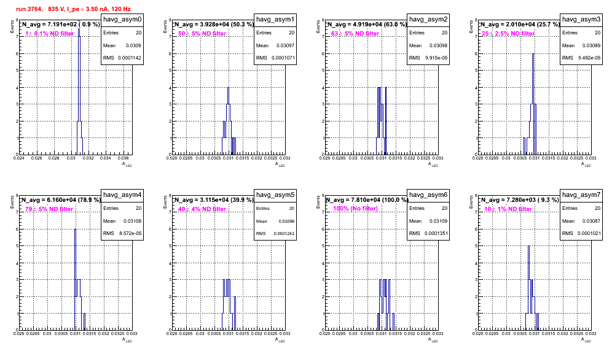Select the N_avg = 2.010e+04 label
Screen dimensions: 612x351
[x=520, y=25]
